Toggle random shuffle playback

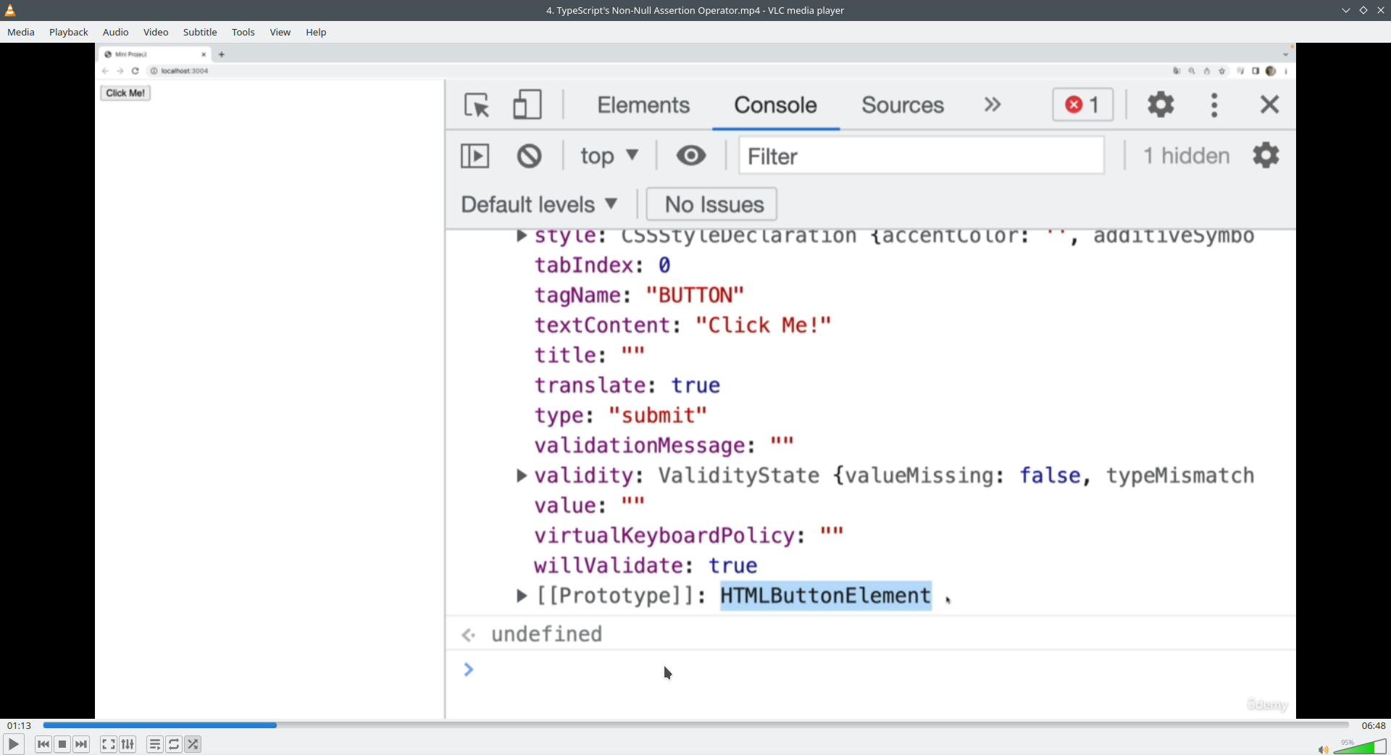point(193,744)
